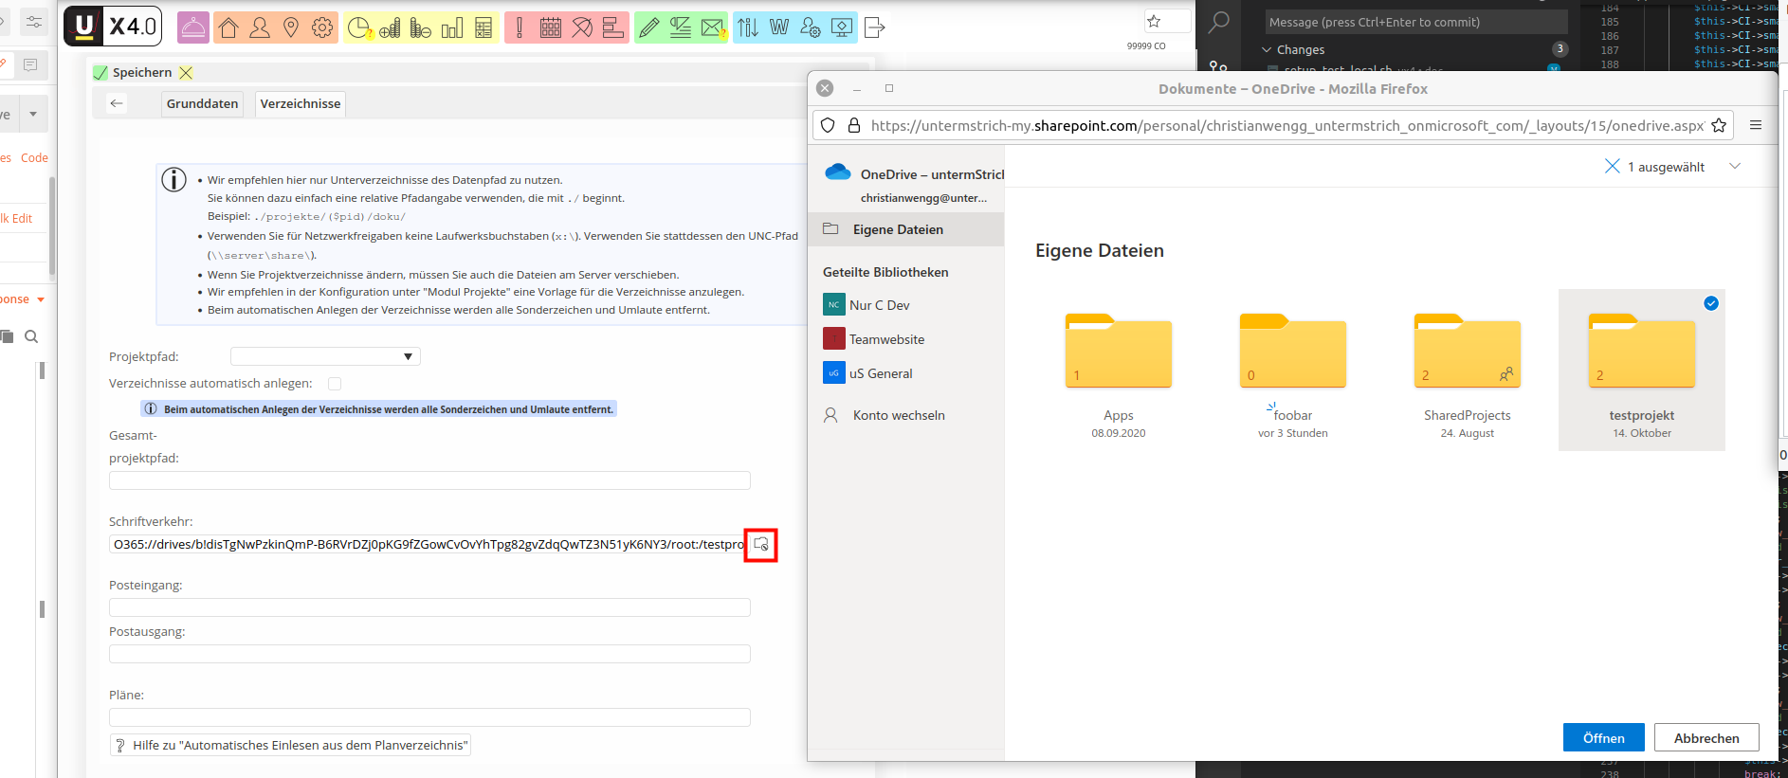Open the Projektpfad dropdown
The image size is (1788, 778).
point(325,356)
